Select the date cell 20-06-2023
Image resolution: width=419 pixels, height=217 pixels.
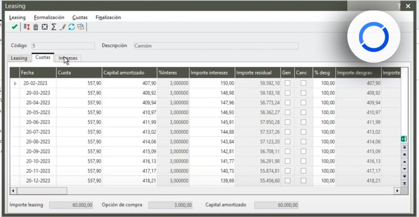point(38,122)
